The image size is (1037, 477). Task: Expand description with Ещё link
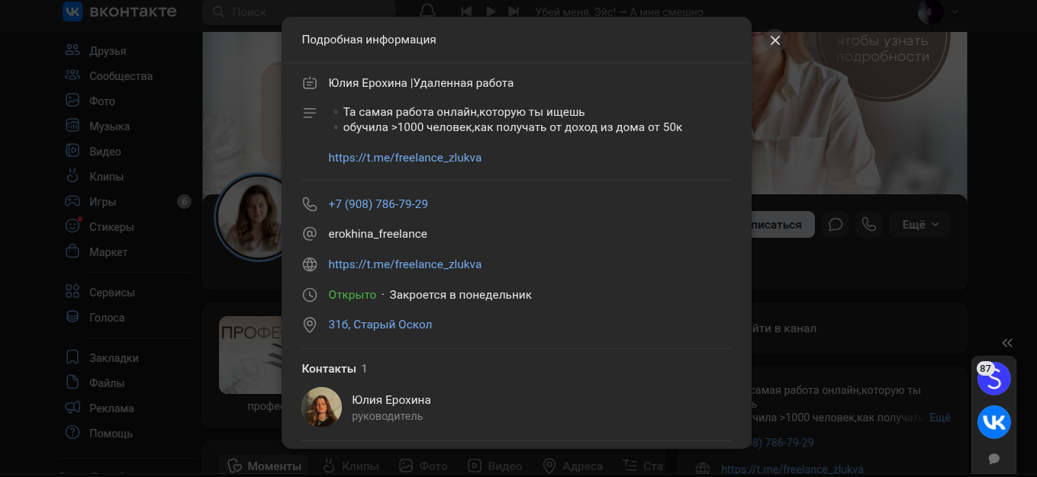[x=940, y=418]
